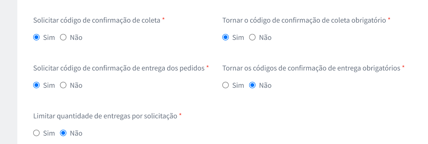Click 'Limitar quantidade de entregas por solicitação' label
Screen dimensions: 428x144
105,116
